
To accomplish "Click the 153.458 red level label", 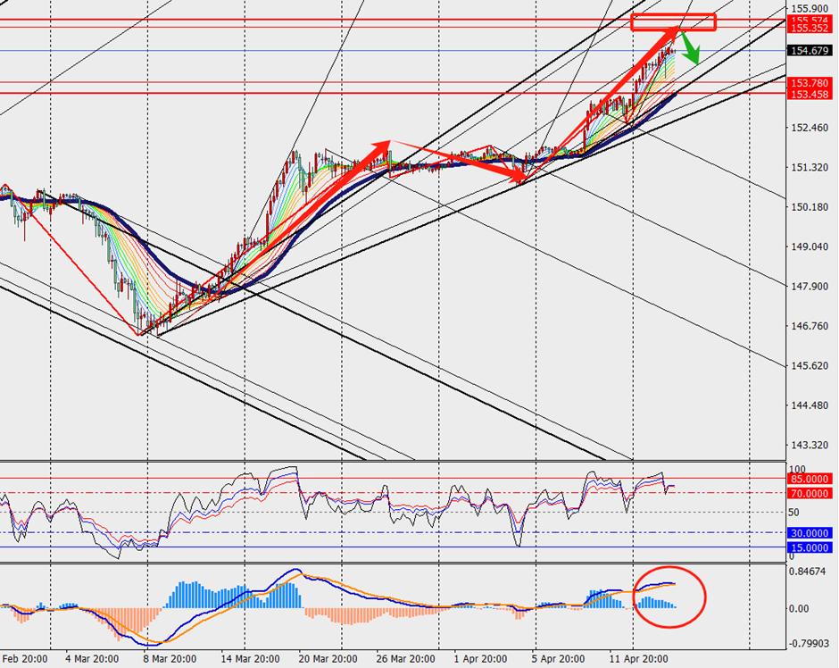I will click(810, 94).
